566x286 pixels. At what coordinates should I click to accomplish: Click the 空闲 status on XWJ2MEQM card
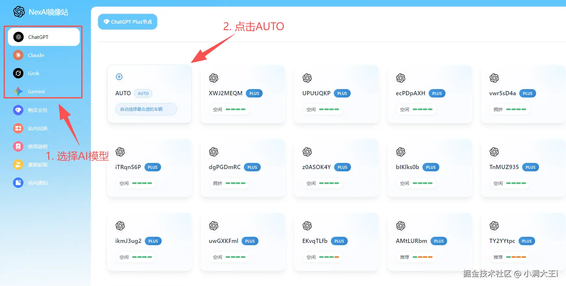pos(218,109)
